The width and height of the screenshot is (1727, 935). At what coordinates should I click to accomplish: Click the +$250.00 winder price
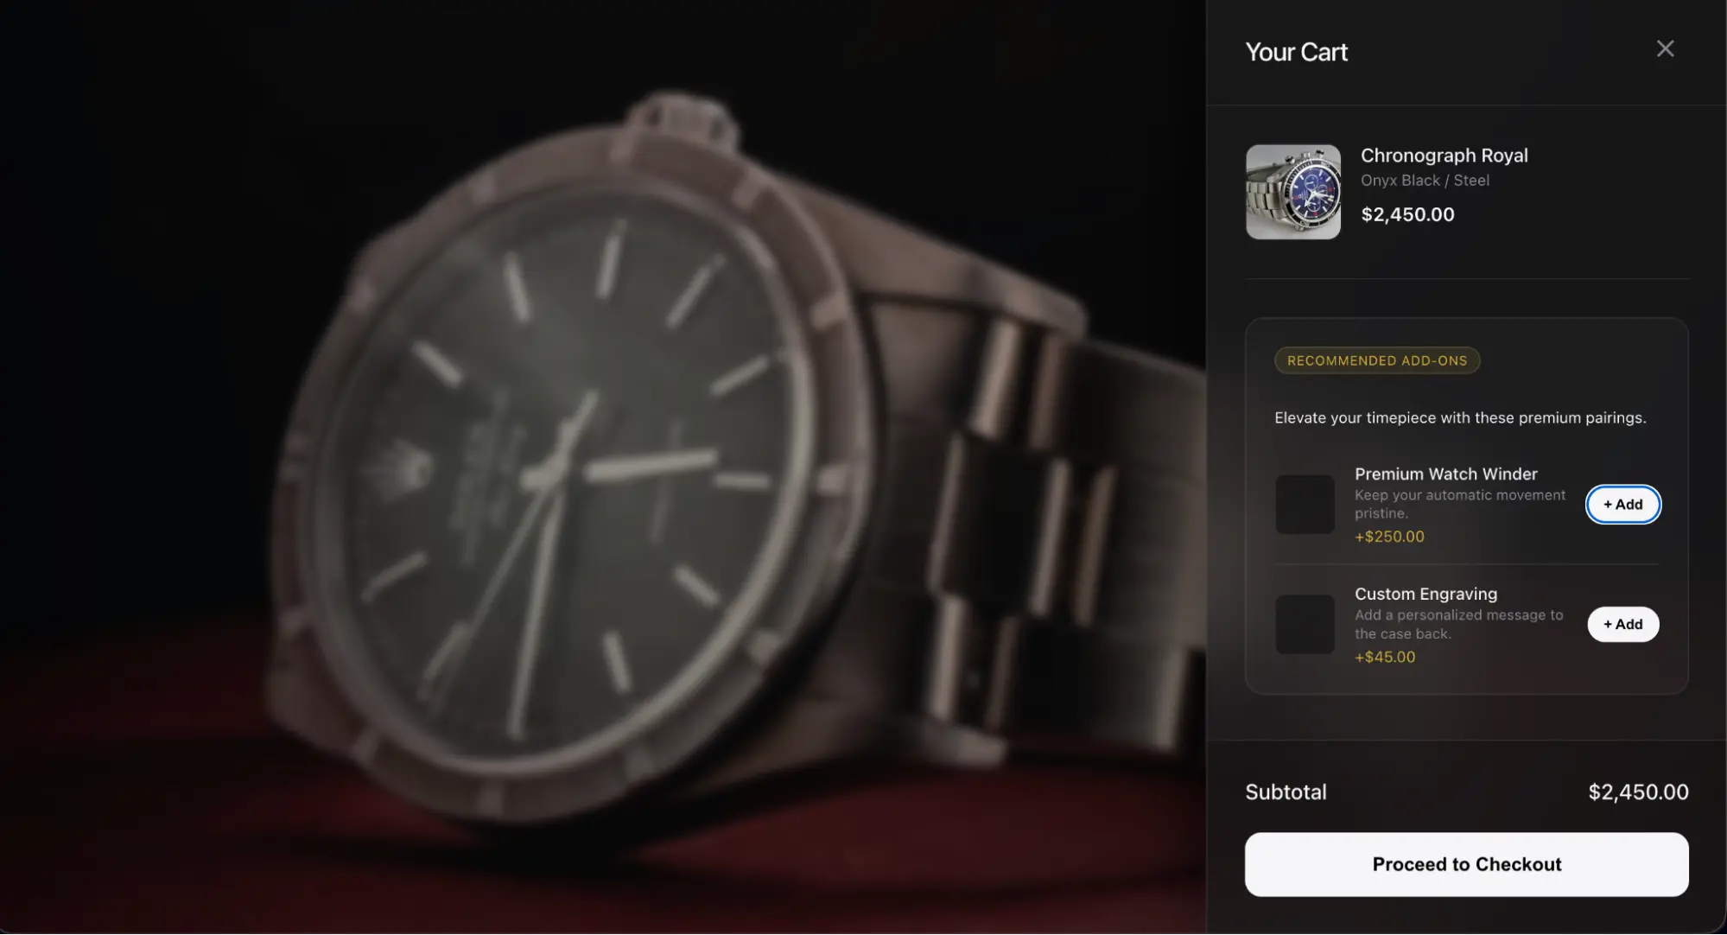coord(1389,537)
